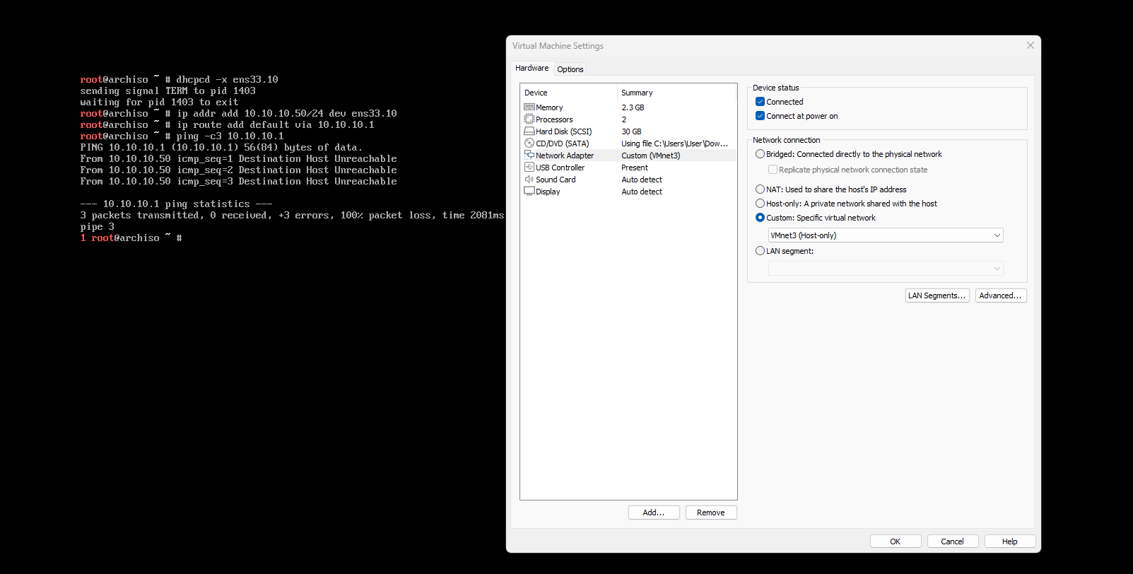
Task: Click the PING 10.10.10.1 bytes of data line
Action: pos(221,148)
